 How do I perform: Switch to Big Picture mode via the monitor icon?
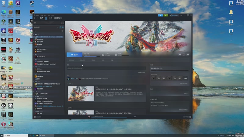pyautogui.click(x=181, y=15)
